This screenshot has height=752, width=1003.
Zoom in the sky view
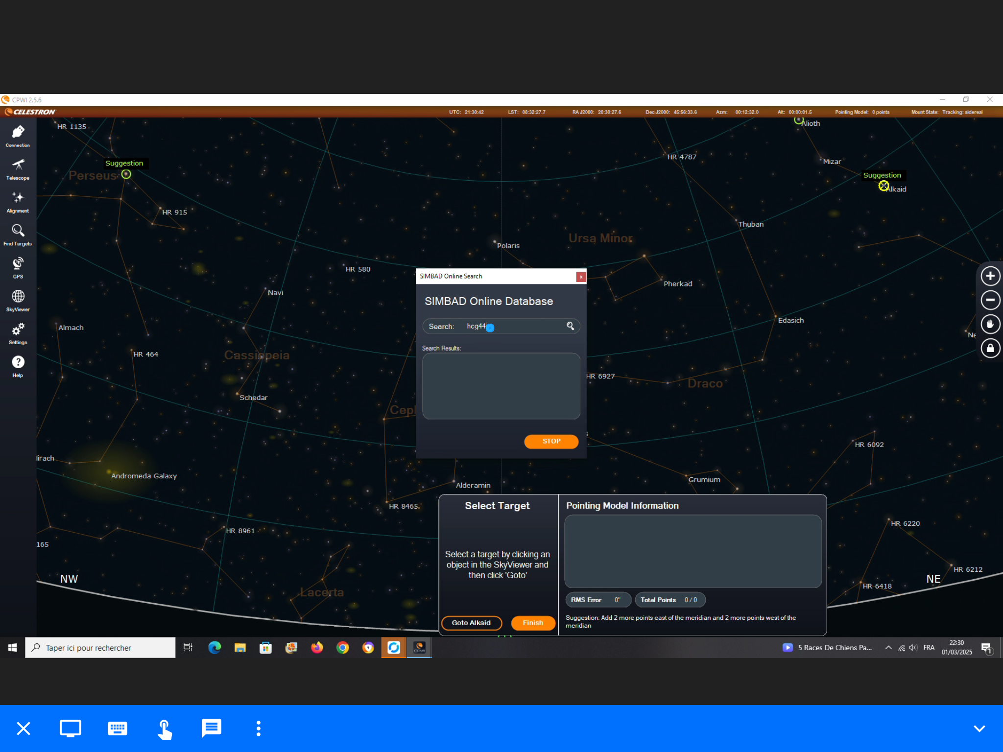tap(990, 276)
